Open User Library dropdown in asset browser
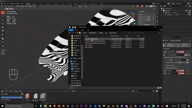 tap(11, 94)
